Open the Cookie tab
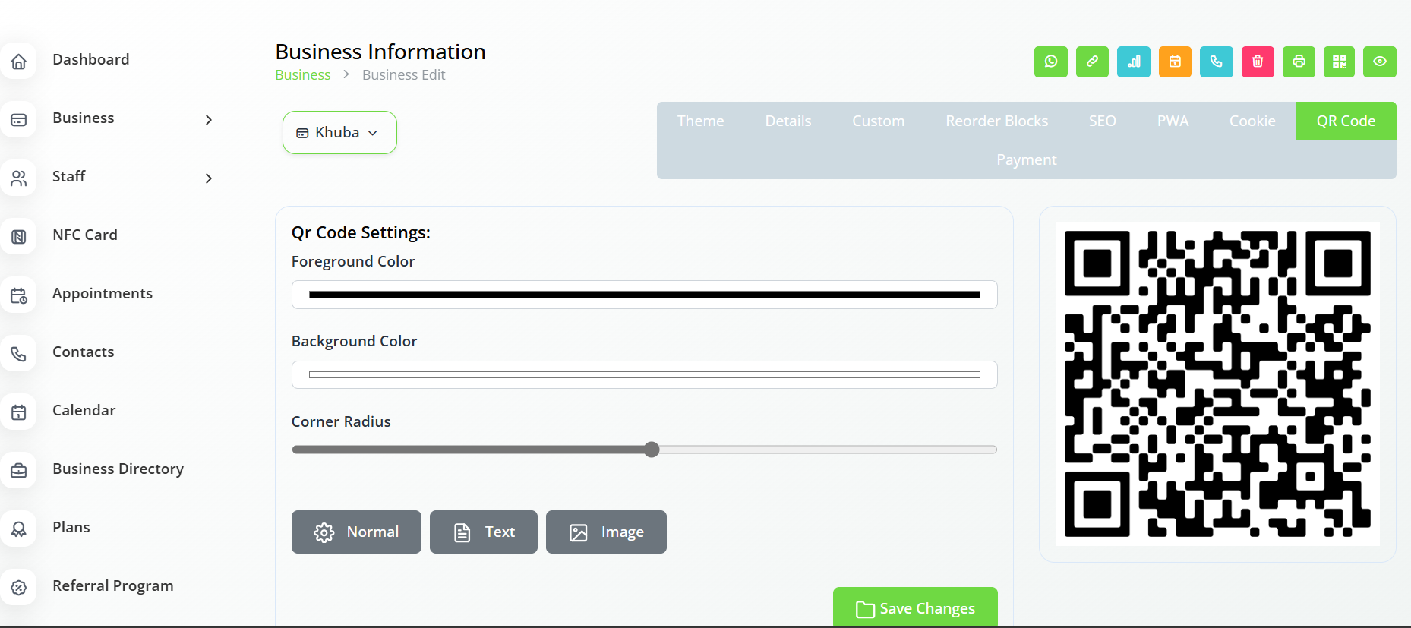Image resolution: width=1411 pixels, height=628 pixels. [x=1252, y=121]
